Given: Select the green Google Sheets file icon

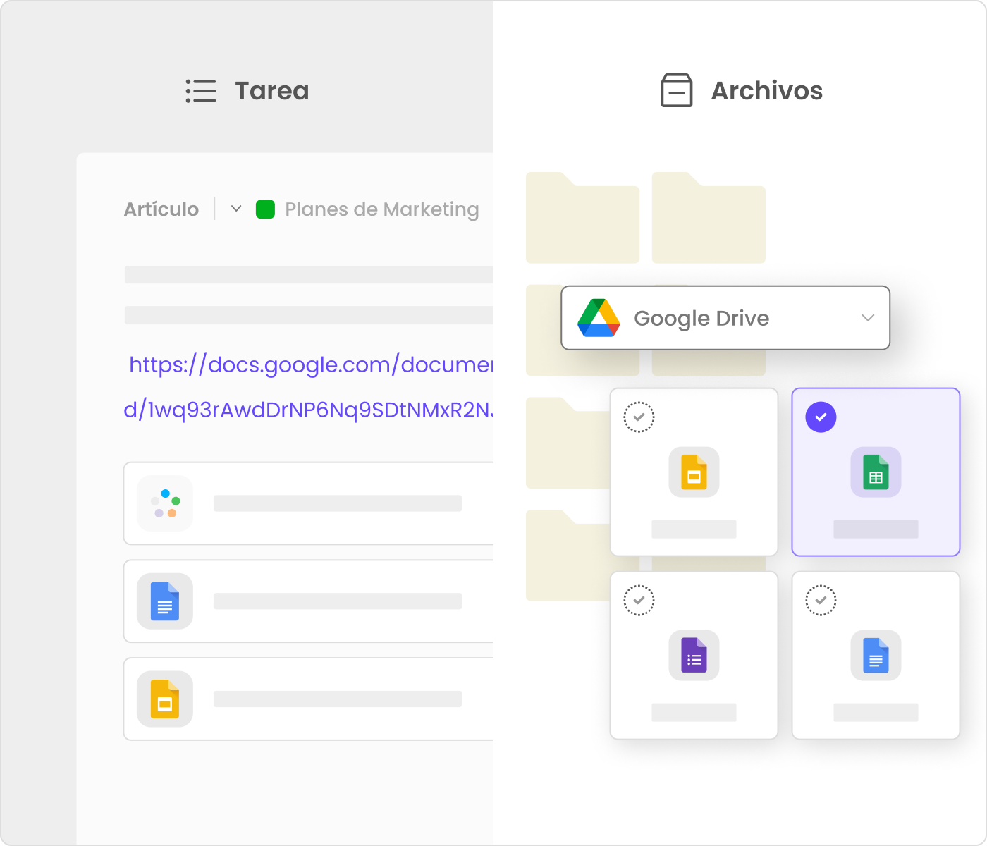Looking at the screenshot, I should 876,472.
